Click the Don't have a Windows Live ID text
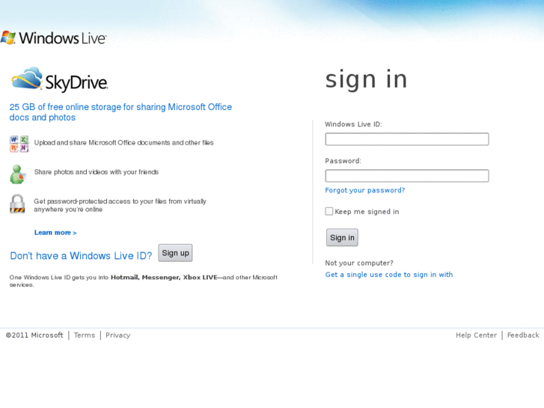 [81, 256]
